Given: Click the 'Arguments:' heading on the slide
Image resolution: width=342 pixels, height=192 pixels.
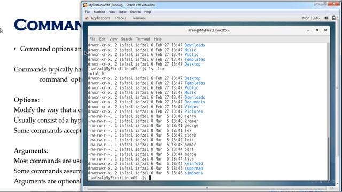Looking at the screenshot, I should tap(31, 150).
